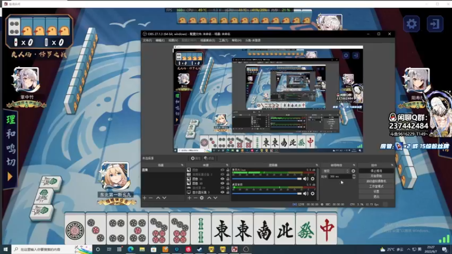The width and height of the screenshot is (452, 254).
Task: Remove selected scene with minus icon
Action: (x=150, y=198)
